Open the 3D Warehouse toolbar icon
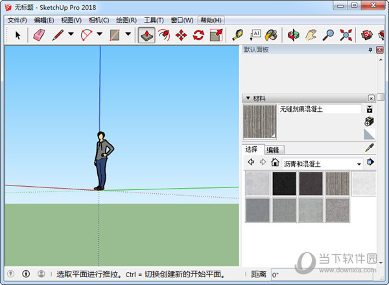 tap(367, 35)
